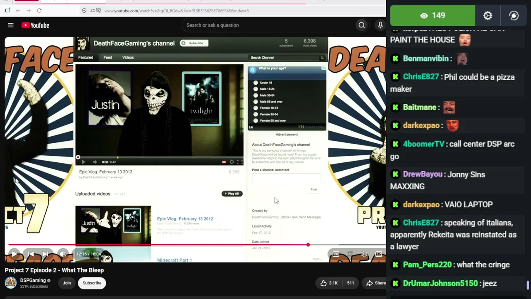Click chat username 4boomerTV
Viewport: 531px width, 299px height.
pyautogui.click(x=424, y=144)
